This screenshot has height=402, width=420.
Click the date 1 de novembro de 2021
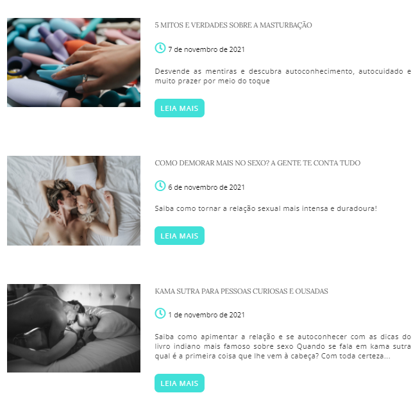pos(206,315)
